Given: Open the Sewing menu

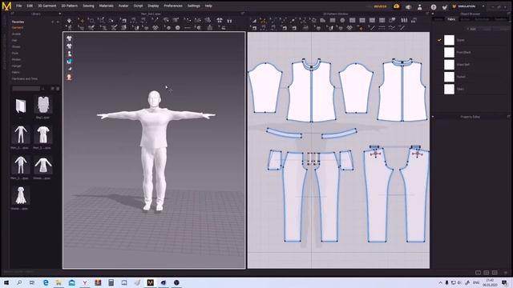Looking at the screenshot, I should pos(88,6).
